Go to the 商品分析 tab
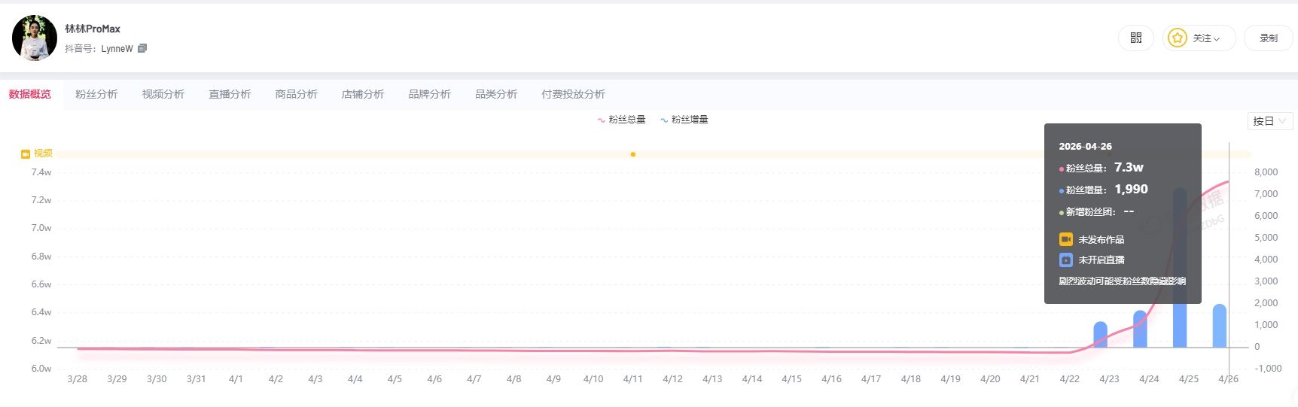1298x407 pixels. 296,94
